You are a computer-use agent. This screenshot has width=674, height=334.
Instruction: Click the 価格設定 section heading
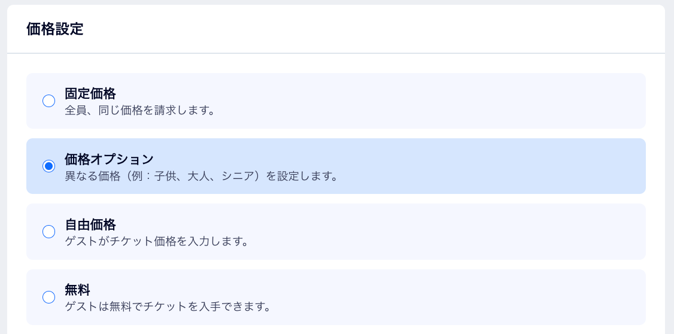click(54, 29)
